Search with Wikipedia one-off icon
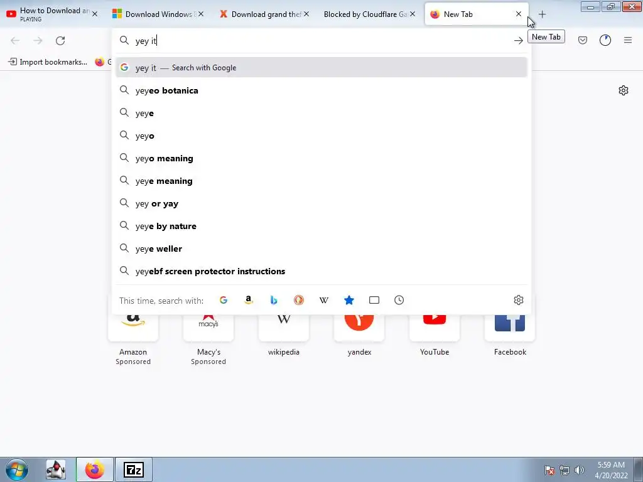Screen dimensions: 643x482 point(324,300)
